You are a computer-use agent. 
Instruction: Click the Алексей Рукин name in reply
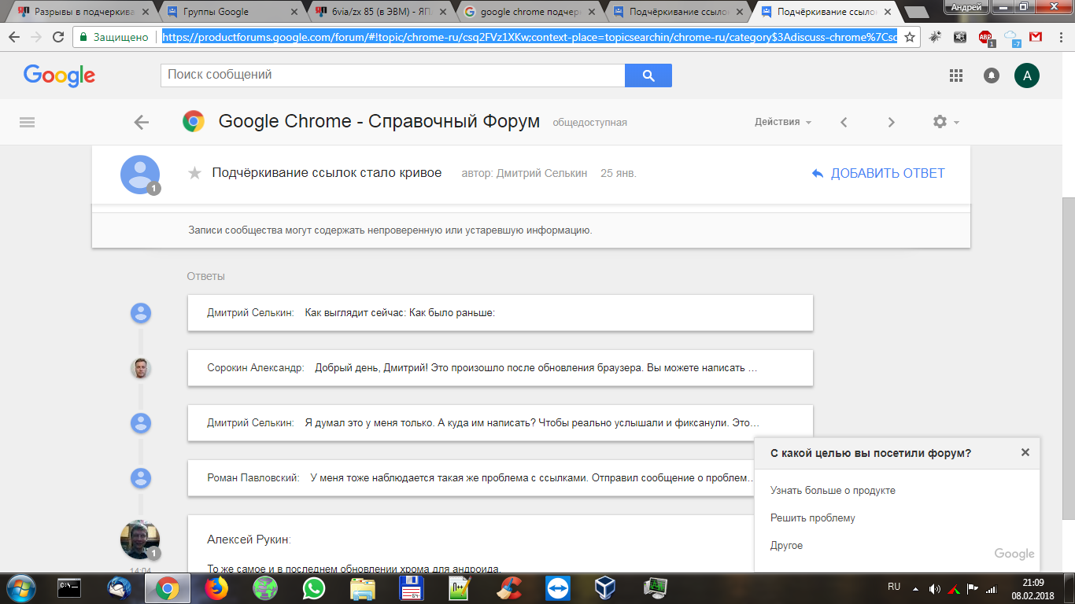point(249,540)
